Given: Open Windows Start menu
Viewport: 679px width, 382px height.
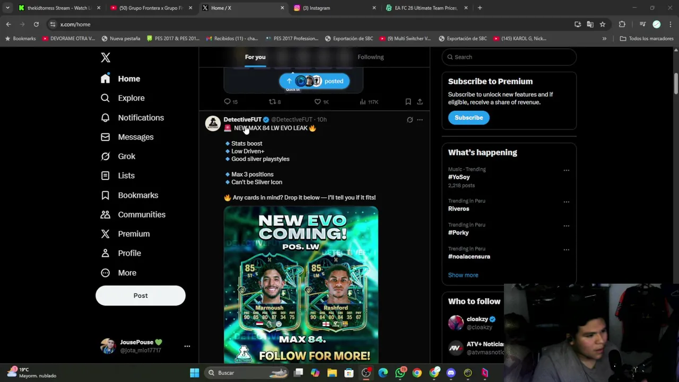Looking at the screenshot, I should point(194,373).
